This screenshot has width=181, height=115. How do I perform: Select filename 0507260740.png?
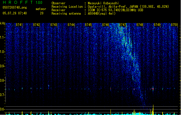(x=15, y=7)
